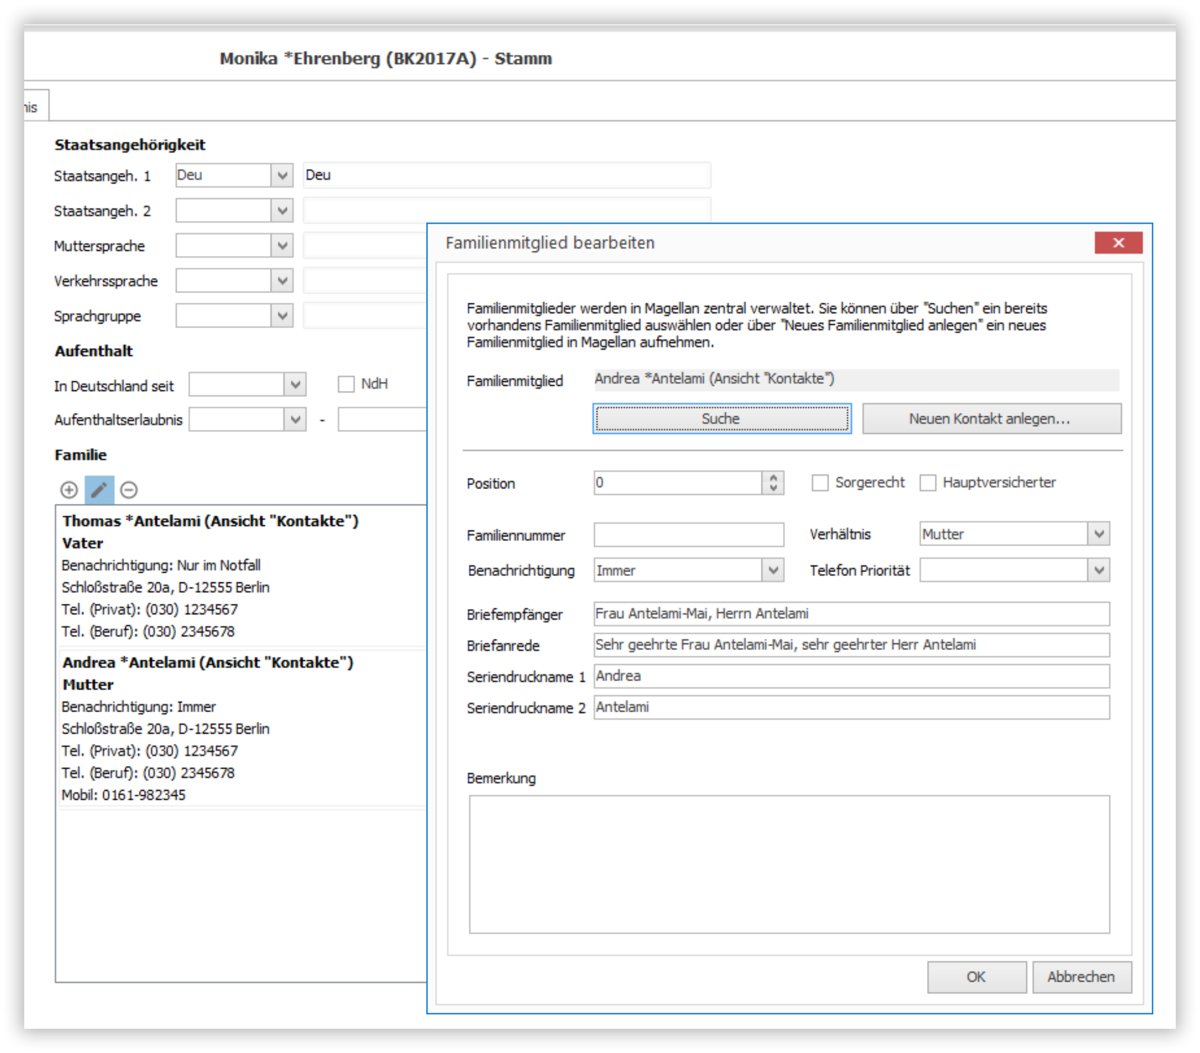The image size is (1200, 1053).
Task: Tick the Hauptversicherter checkbox
Action: [928, 483]
